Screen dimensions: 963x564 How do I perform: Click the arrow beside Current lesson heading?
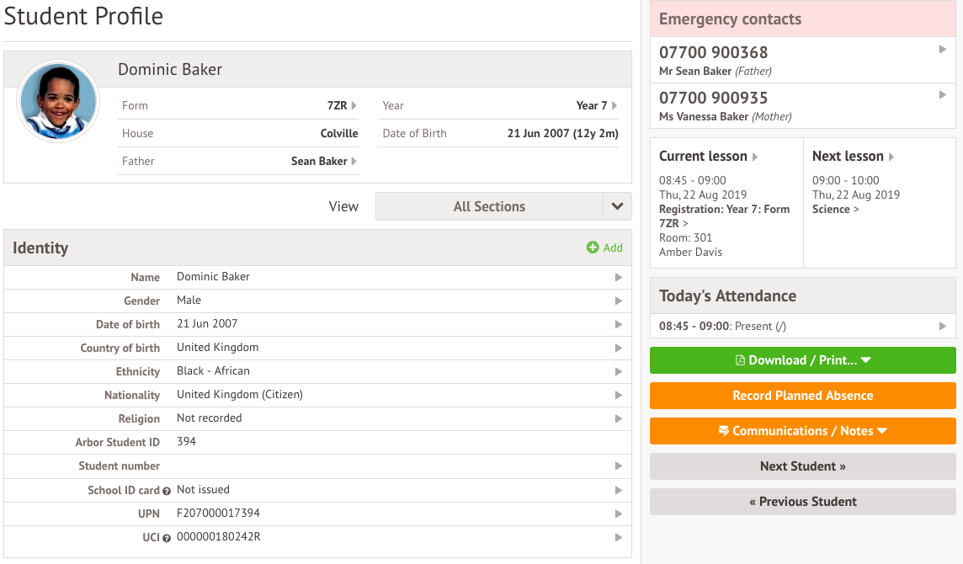[755, 157]
